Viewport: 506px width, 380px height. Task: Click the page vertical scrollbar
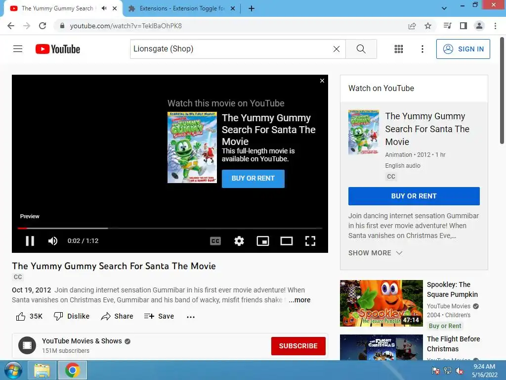click(x=502, y=91)
